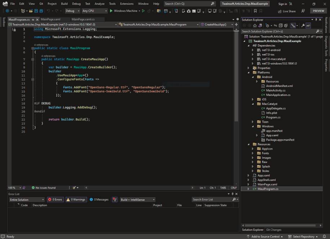Image resolution: width=330 pixels, height=239 pixels.
Task: Show all files icon in Solution Explorer
Action: tap(286, 26)
